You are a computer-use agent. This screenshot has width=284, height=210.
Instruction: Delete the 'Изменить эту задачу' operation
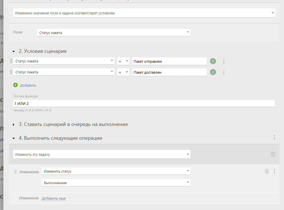[273, 154]
